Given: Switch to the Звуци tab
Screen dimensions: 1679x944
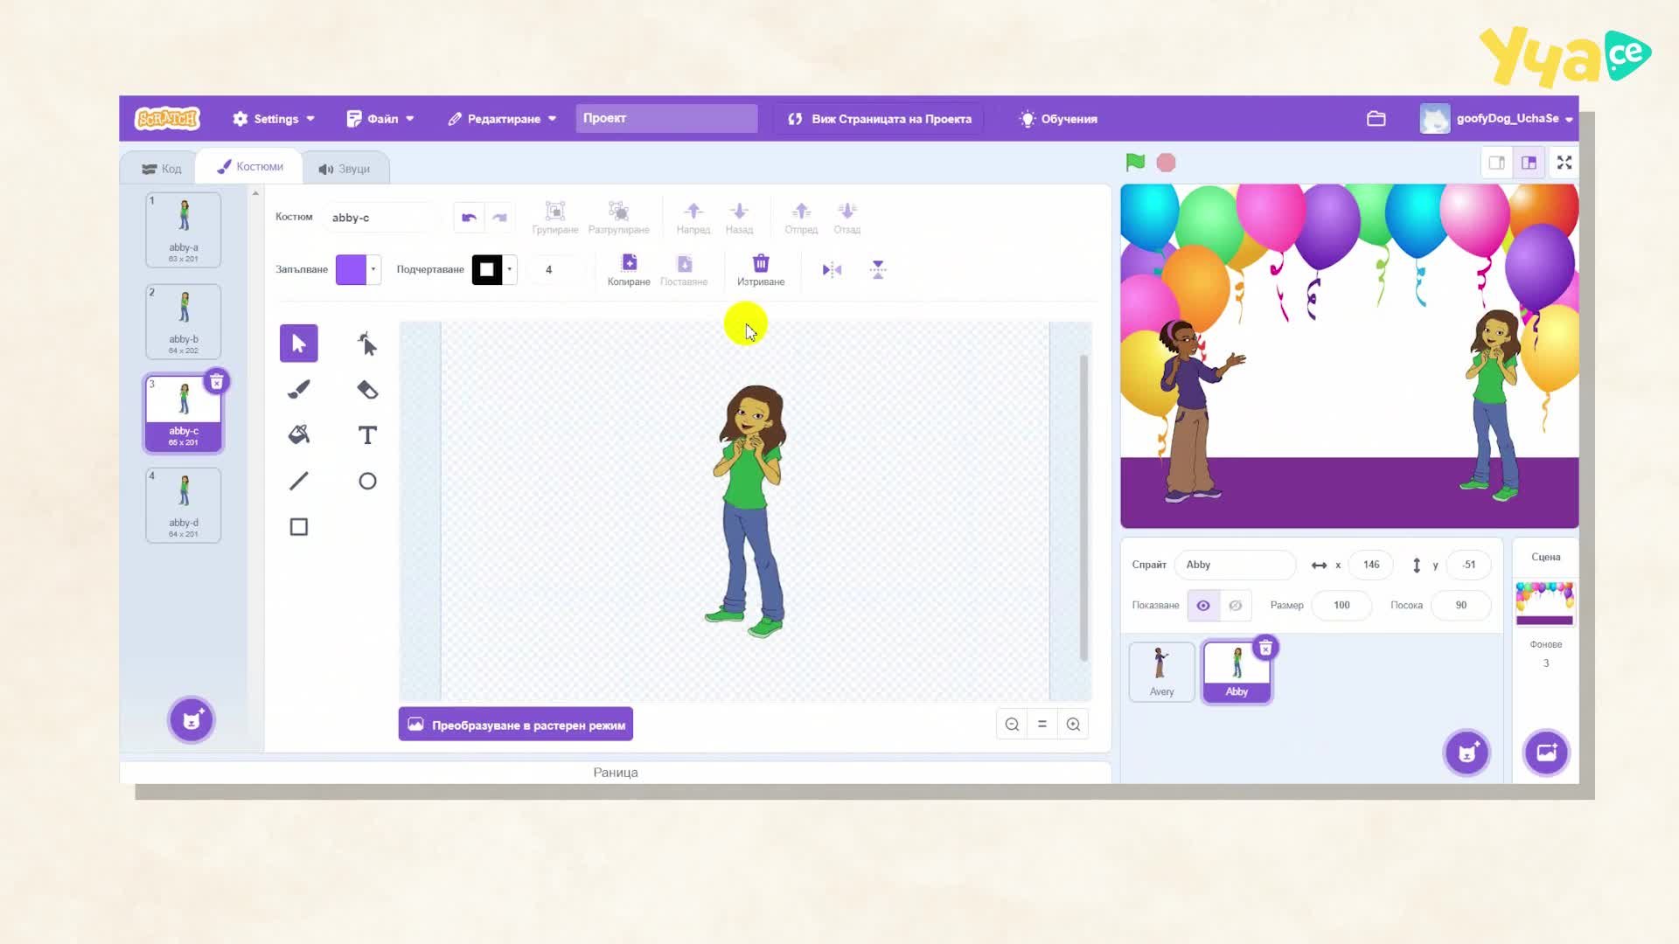Looking at the screenshot, I should coord(345,169).
